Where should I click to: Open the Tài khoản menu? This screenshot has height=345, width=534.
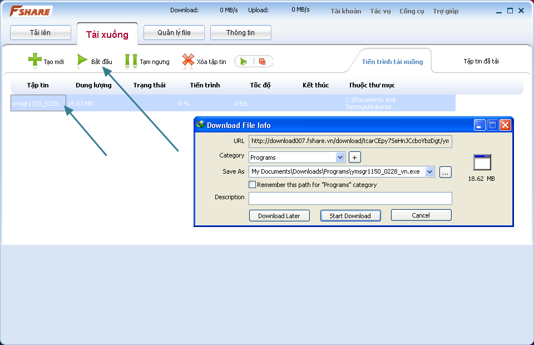point(345,11)
